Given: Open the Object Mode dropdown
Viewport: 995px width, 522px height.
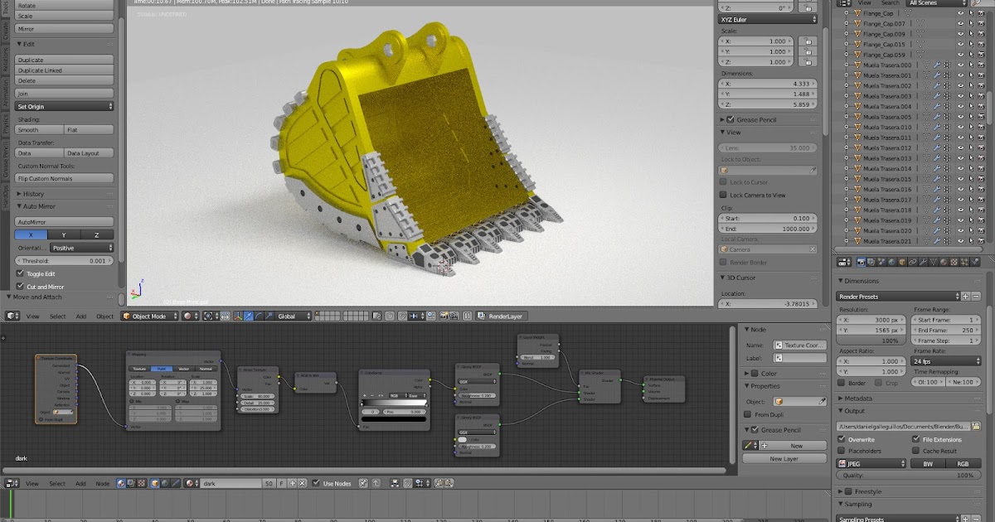Looking at the screenshot, I should point(150,316).
